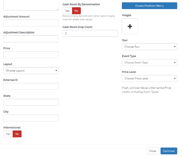Select No for Cash Room By Denomination
183x158 pixels.
[x=76, y=11]
